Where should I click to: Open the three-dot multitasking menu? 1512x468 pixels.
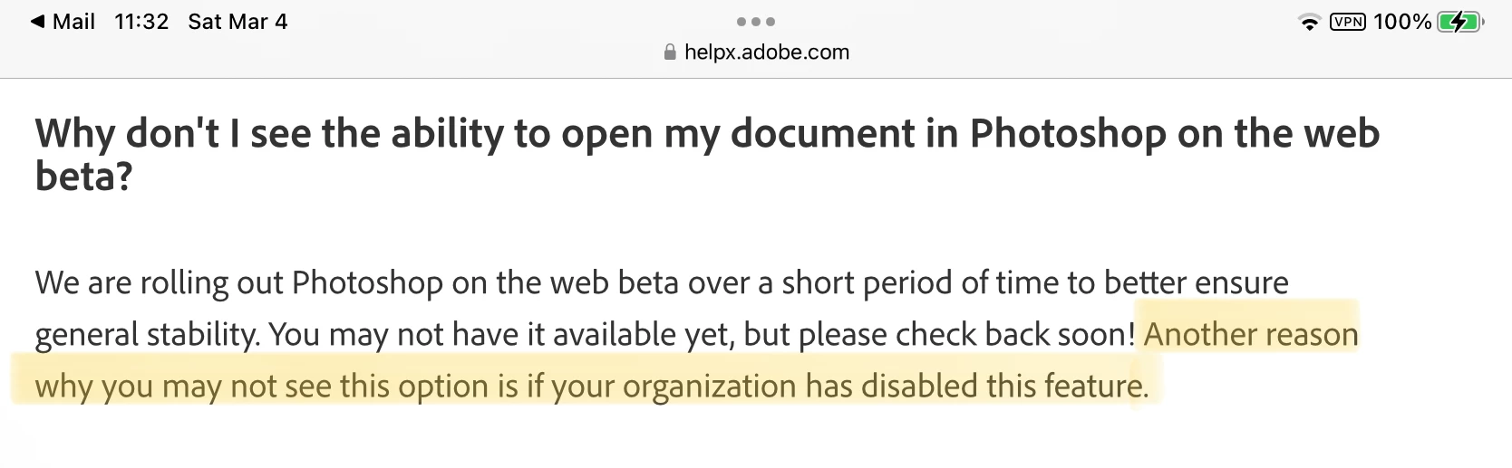pyautogui.click(x=755, y=22)
